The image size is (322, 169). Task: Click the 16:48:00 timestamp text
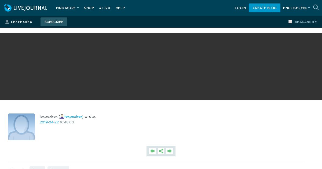[67, 122]
